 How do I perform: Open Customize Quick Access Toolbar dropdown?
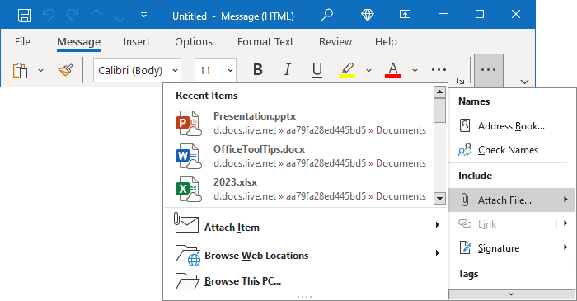click(144, 16)
